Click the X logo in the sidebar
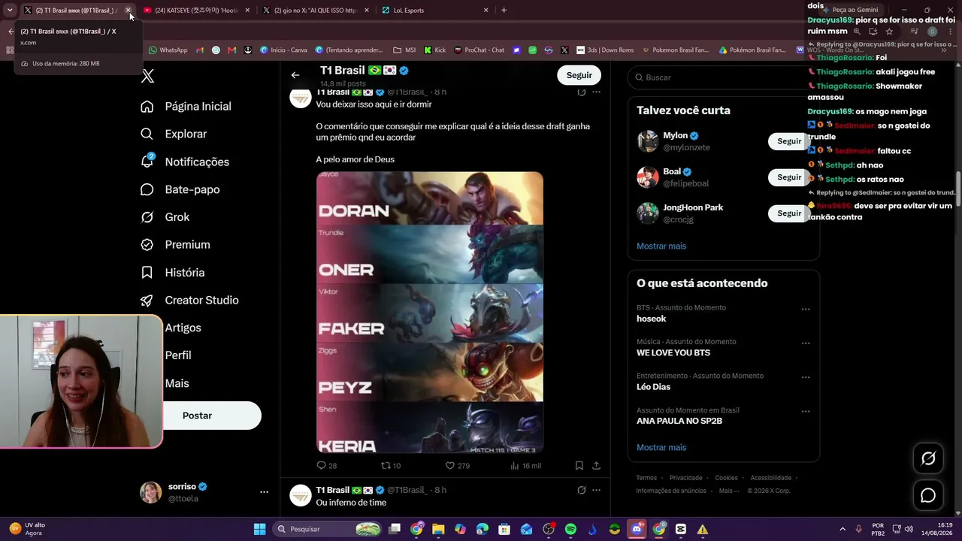The height and width of the screenshot is (541, 962). point(148,76)
